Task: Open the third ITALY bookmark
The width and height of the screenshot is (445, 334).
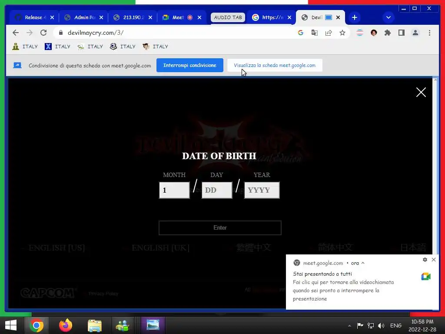Action: (90, 46)
